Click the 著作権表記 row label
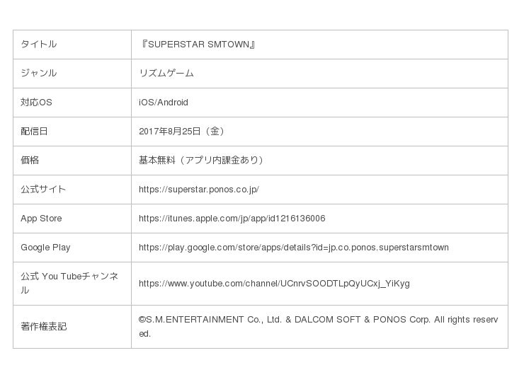524x377 pixels. click(44, 327)
